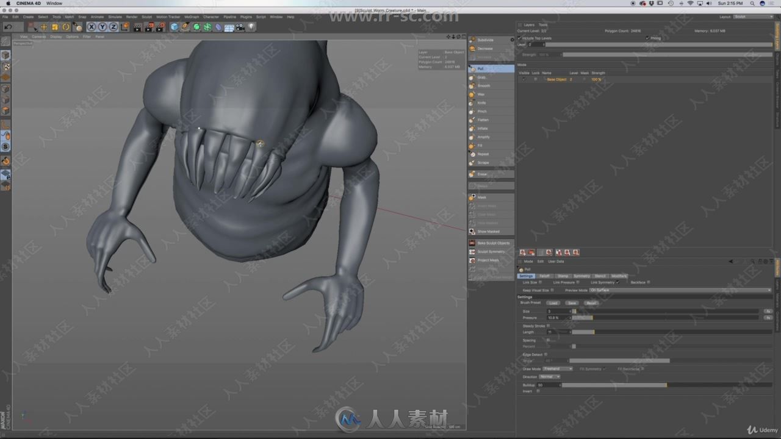Click Save brush preset button
This screenshot has width=781, height=439.
pyautogui.click(x=572, y=303)
